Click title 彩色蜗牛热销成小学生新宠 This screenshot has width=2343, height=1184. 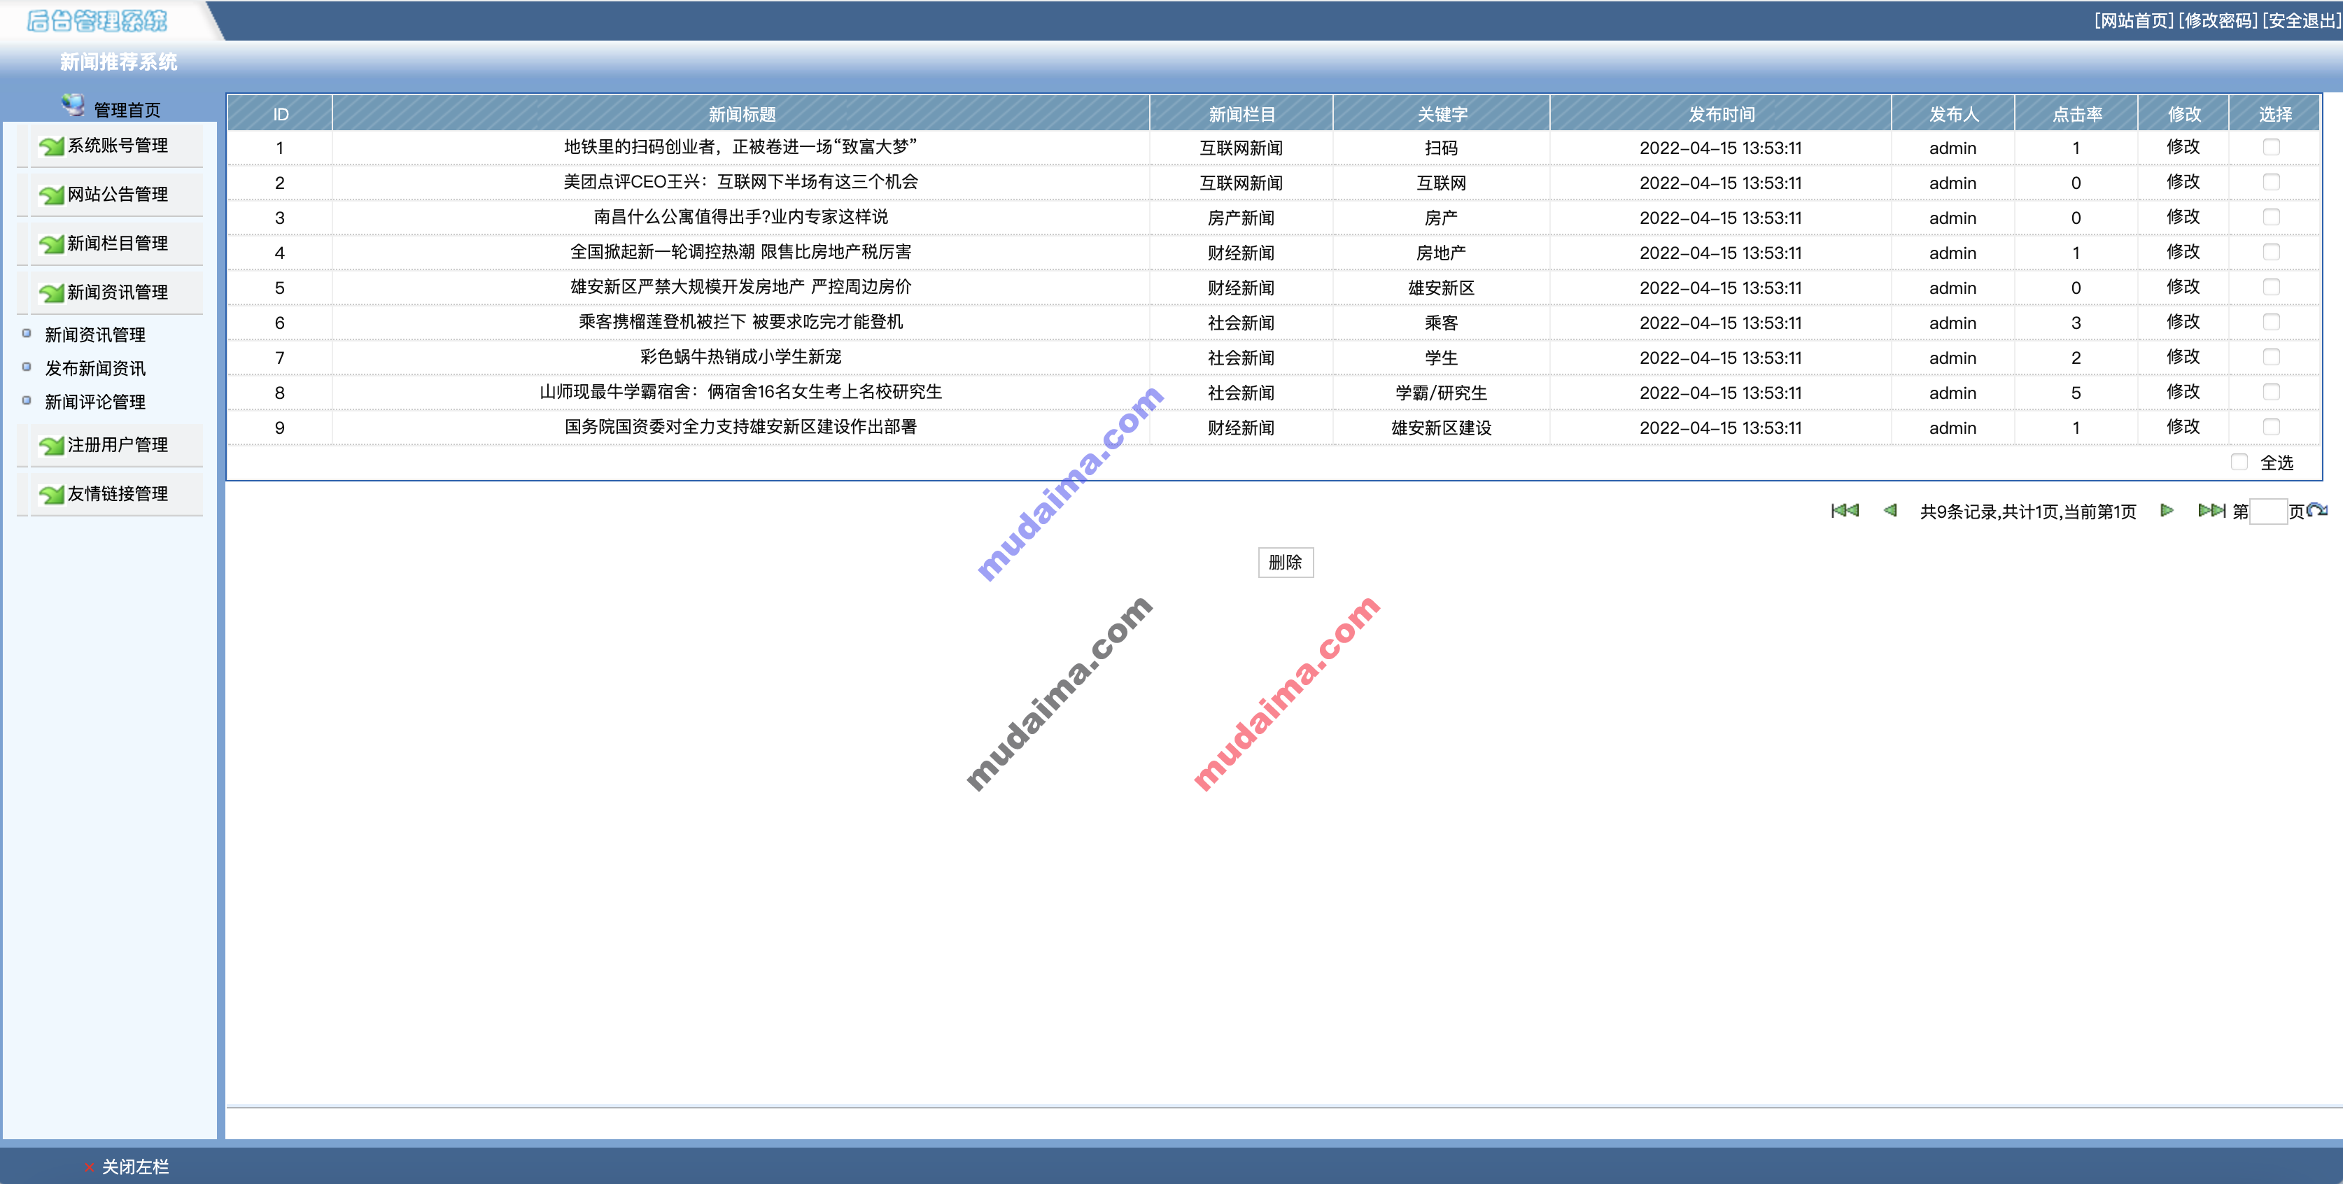(740, 358)
